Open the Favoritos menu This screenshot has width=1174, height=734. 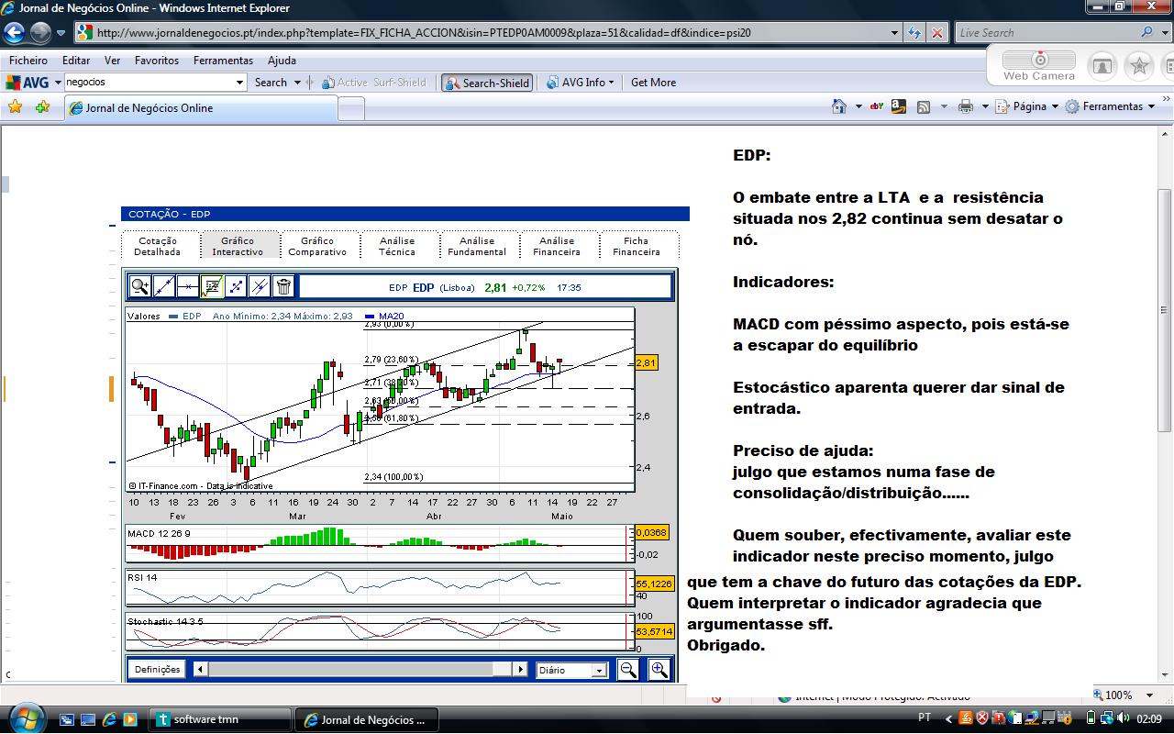tap(157, 61)
